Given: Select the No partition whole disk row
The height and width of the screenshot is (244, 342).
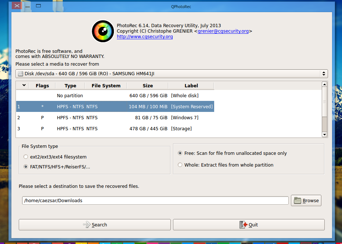Looking at the screenshot, I should pyautogui.click(x=115, y=96).
